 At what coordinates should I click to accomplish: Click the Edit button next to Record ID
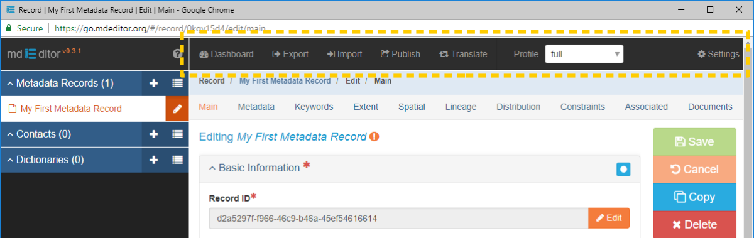click(x=609, y=218)
